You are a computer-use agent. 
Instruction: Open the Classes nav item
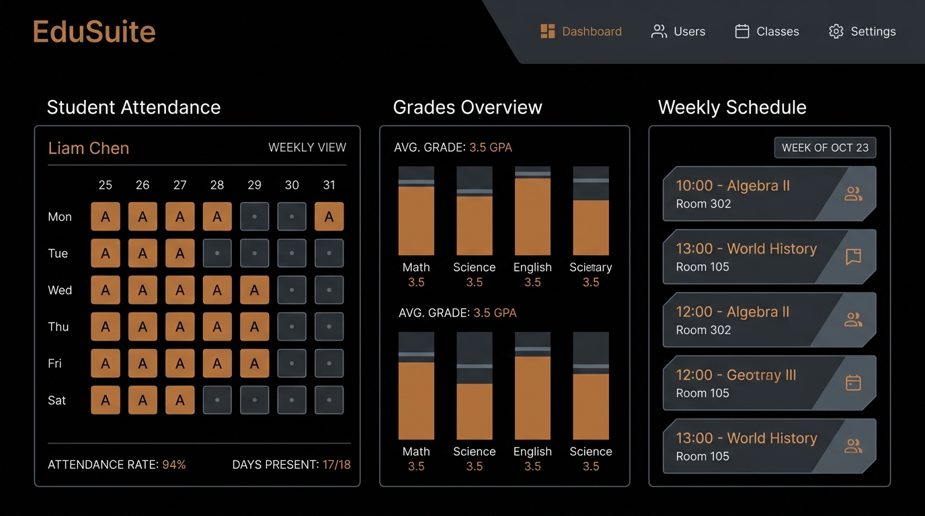(x=767, y=32)
